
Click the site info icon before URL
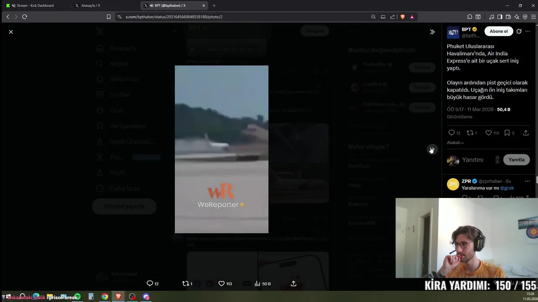(119, 17)
